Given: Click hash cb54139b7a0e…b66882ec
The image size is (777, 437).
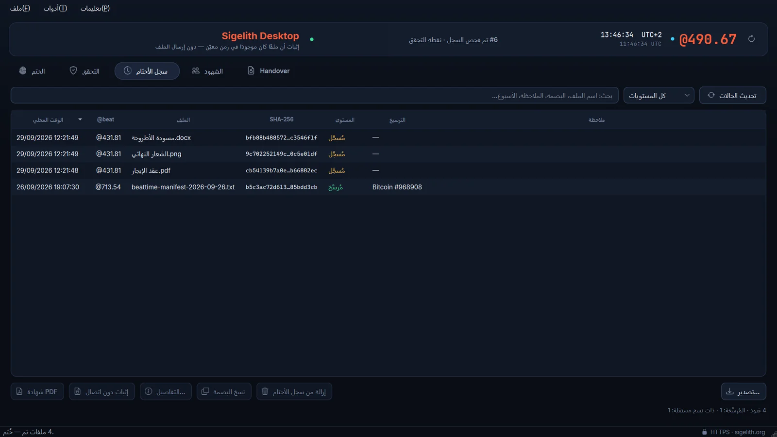Looking at the screenshot, I should point(281,170).
